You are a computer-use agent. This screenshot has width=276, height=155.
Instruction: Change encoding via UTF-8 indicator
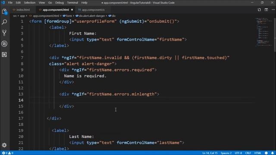(238, 153)
